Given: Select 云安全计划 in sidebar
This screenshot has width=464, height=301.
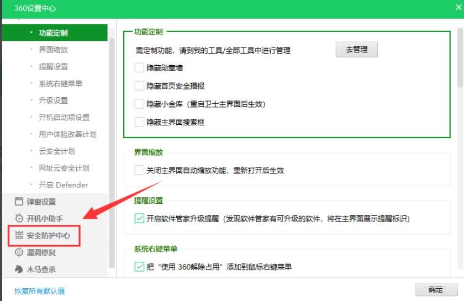Looking at the screenshot, I should (57, 151).
